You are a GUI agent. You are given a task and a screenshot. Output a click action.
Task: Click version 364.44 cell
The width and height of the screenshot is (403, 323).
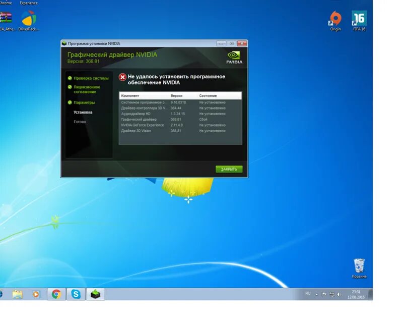click(176, 108)
